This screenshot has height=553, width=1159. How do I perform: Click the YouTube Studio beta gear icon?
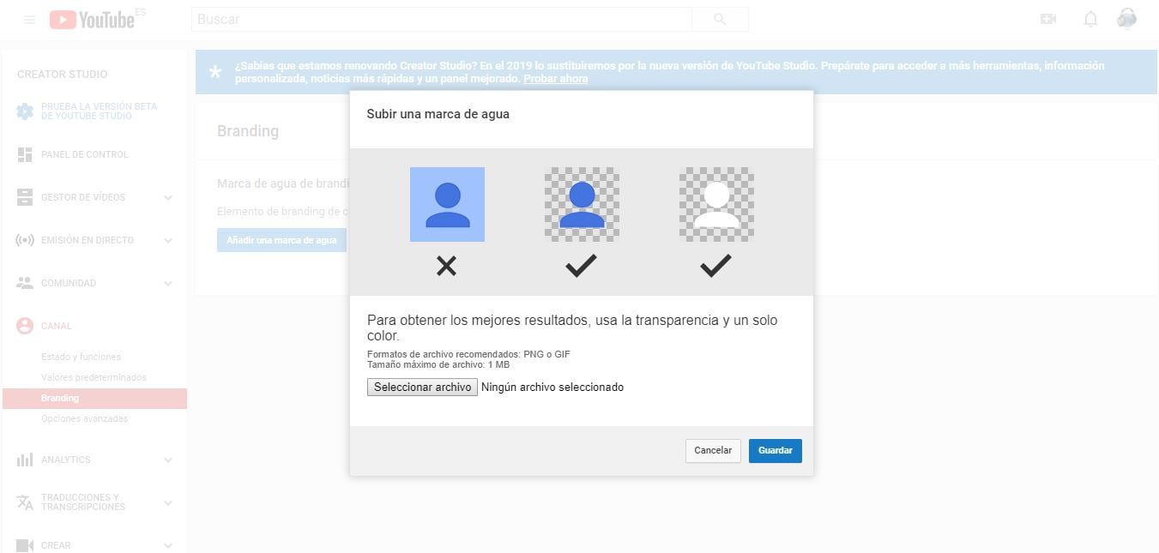pos(25,111)
